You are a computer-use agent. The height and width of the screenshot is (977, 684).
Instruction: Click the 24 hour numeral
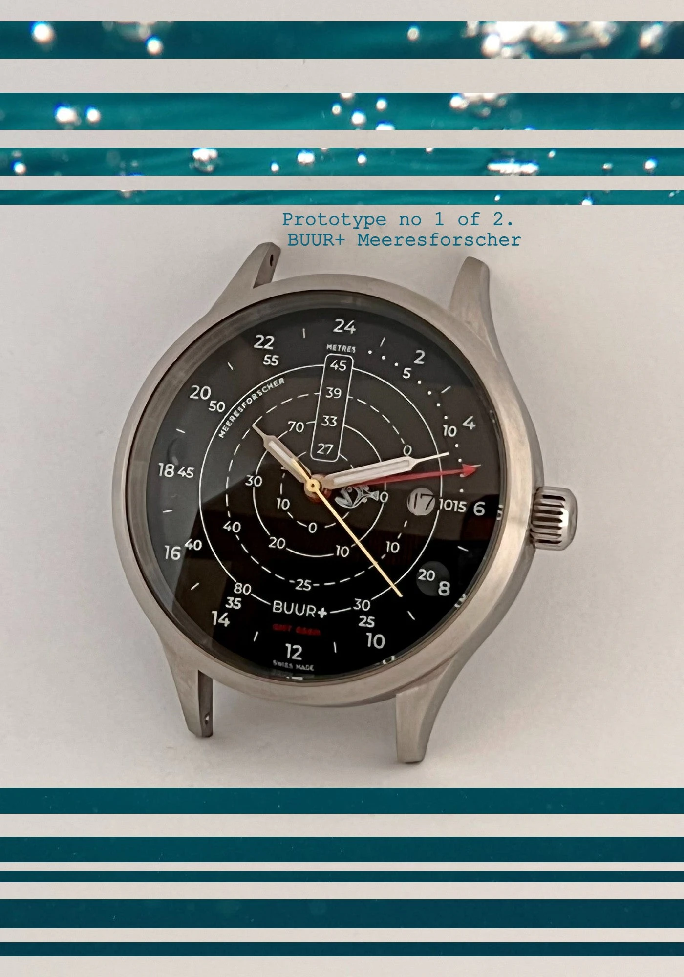click(344, 326)
